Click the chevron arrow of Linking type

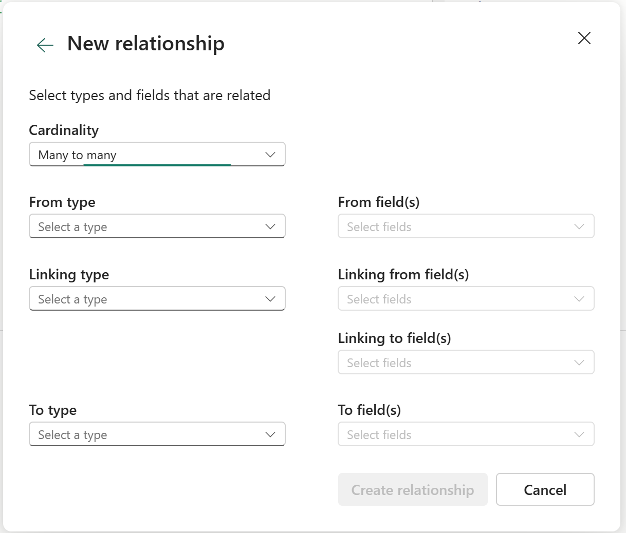(270, 299)
